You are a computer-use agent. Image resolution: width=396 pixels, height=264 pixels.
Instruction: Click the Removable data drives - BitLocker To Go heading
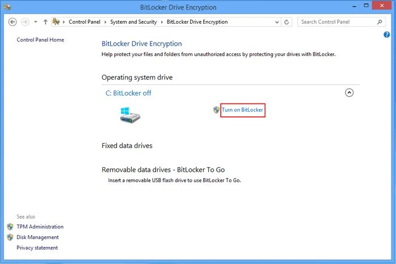[x=163, y=170]
